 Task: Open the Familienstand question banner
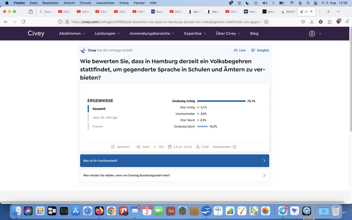tap(174, 161)
